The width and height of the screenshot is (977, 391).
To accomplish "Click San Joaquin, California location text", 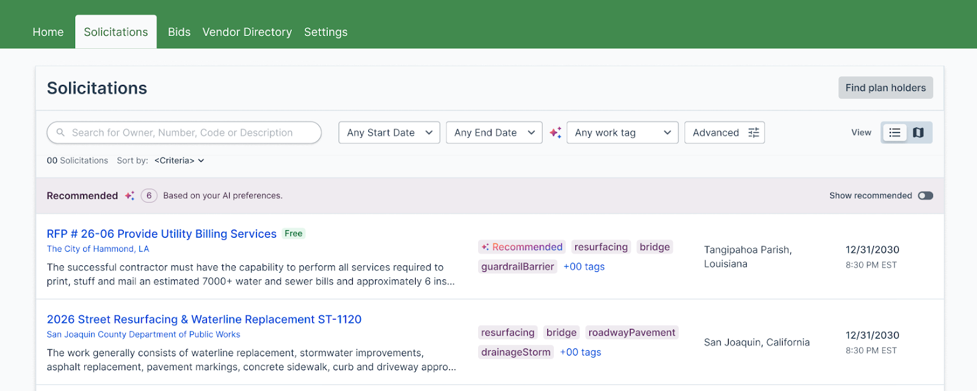I will click(757, 342).
